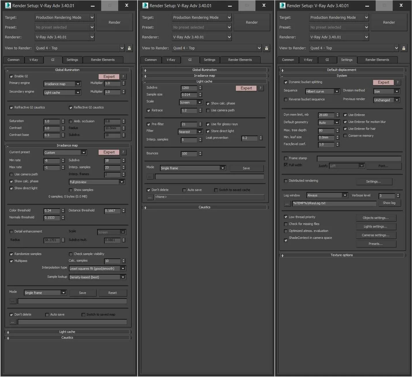Switch to Common tab in left window

pyautogui.click(x=14, y=60)
